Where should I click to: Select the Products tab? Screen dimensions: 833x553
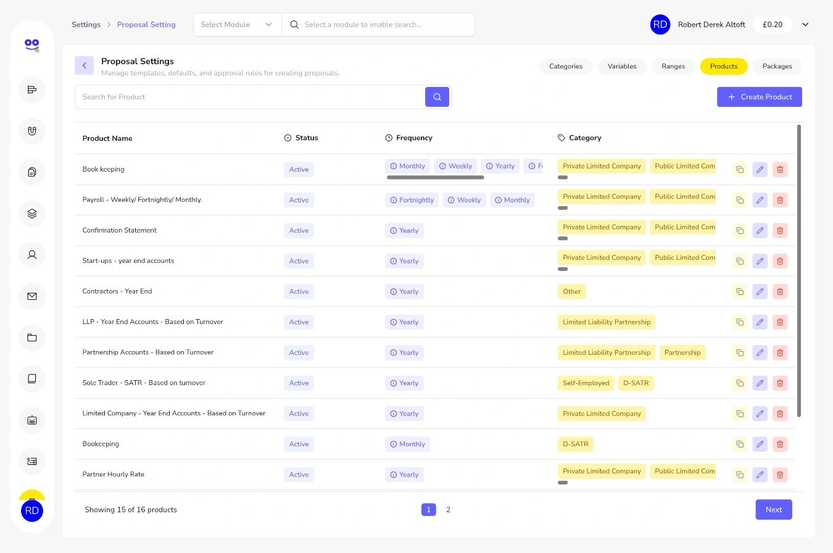click(x=724, y=66)
